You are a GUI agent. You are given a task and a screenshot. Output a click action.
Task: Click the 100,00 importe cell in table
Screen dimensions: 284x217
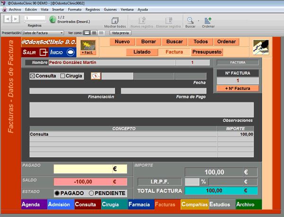click(235, 134)
